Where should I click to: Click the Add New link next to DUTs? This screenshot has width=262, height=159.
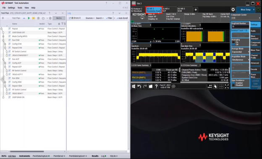12,156
